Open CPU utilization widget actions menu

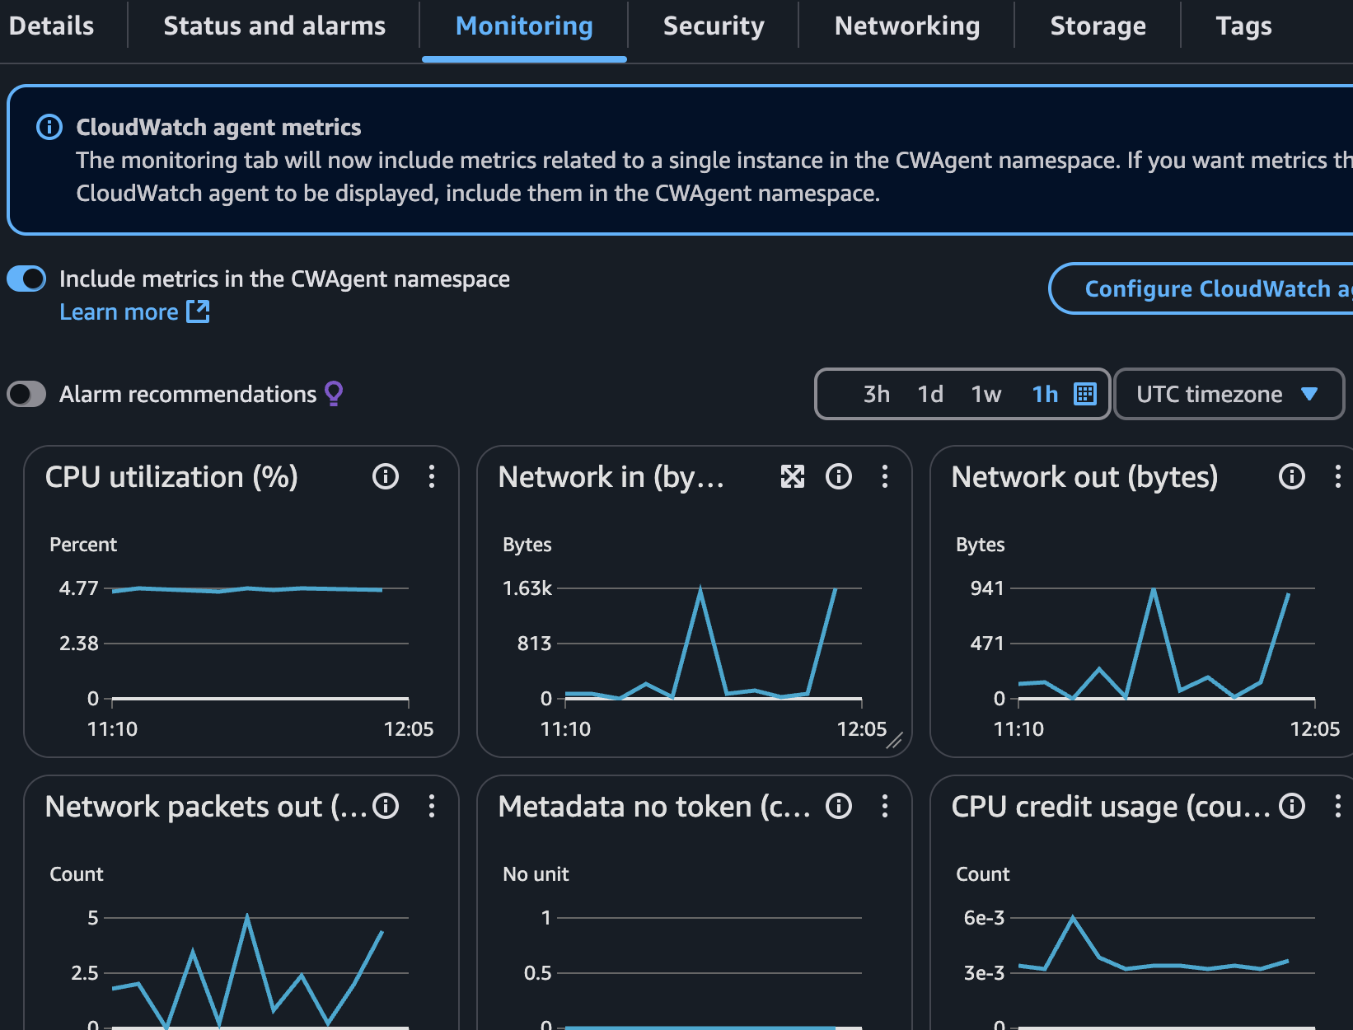(432, 476)
